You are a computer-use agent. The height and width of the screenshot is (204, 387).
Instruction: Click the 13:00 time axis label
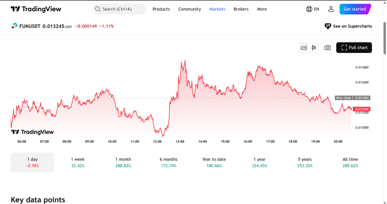180,142
